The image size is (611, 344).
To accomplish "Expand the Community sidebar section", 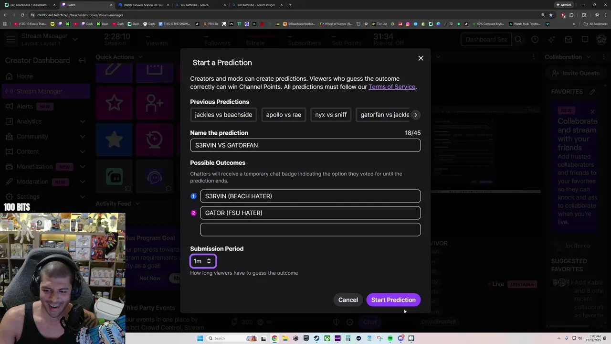I will 83,136.
